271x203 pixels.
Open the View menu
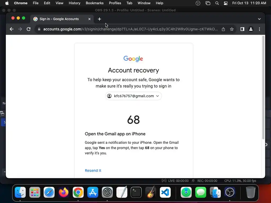tap(59, 3)
